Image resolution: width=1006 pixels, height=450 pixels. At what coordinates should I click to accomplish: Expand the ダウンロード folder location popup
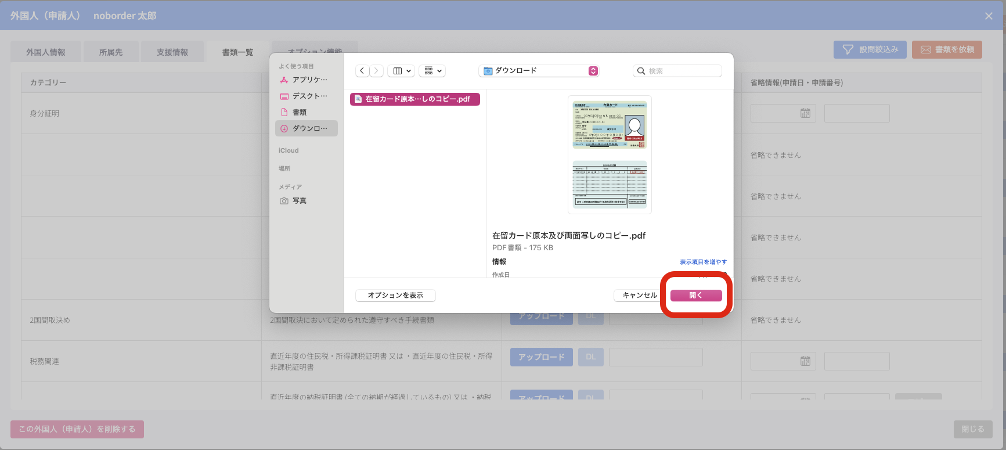[593, 71]
